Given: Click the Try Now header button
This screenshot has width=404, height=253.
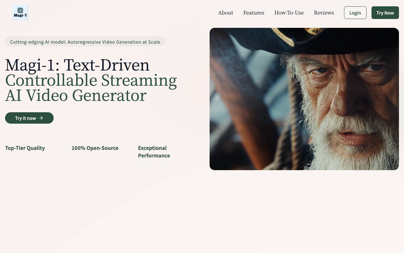Looking at the screenshot, I should point(385,13).
